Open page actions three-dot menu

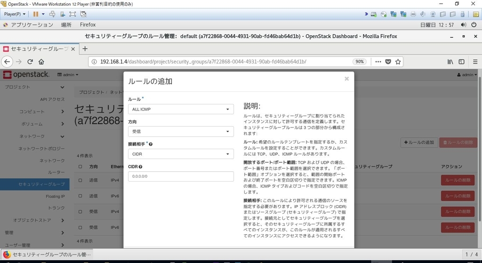point(378,62)
